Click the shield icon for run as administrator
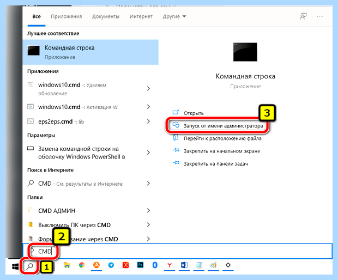The width and height of the screenshot is (338, 280). tap(176, 125)
